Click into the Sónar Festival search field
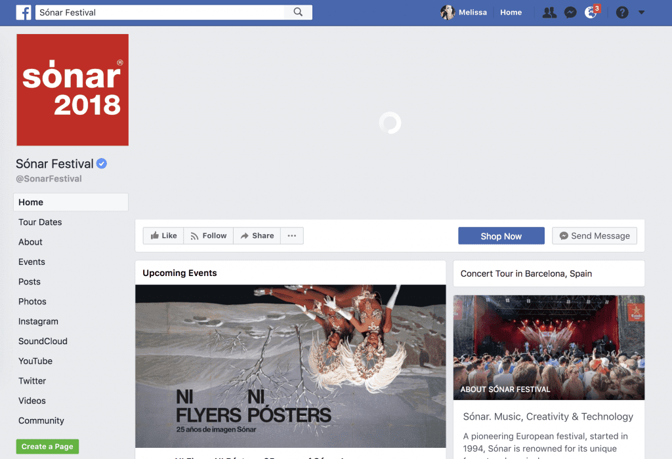The image size is (672, 459). [159, 12]
